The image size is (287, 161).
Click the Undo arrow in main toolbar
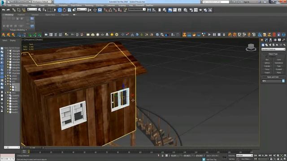click(4, 10)
